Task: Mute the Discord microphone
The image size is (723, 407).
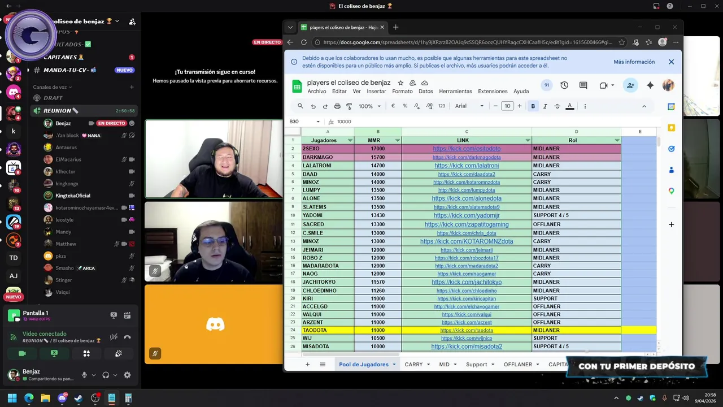Action: click(x=84, y=375)
